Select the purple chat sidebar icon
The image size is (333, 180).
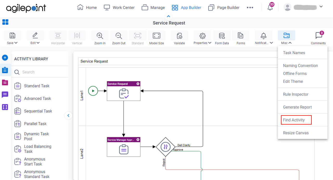pyautogui.click(x=5, y=95)
